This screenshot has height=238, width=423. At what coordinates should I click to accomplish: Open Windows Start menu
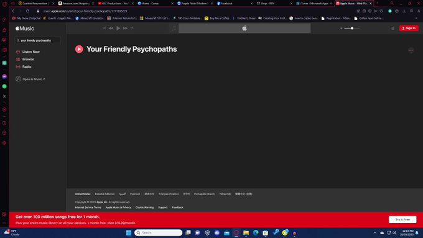129,232
